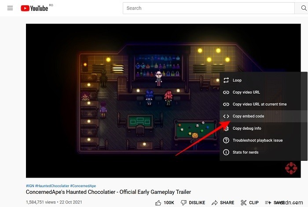
Task: Click the DISLIKE button
Action: tap(193, 203)
